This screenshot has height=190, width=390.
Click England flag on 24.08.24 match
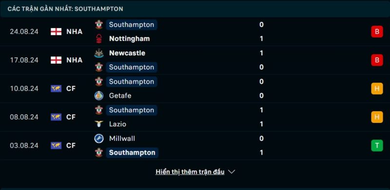click(56, 32)
